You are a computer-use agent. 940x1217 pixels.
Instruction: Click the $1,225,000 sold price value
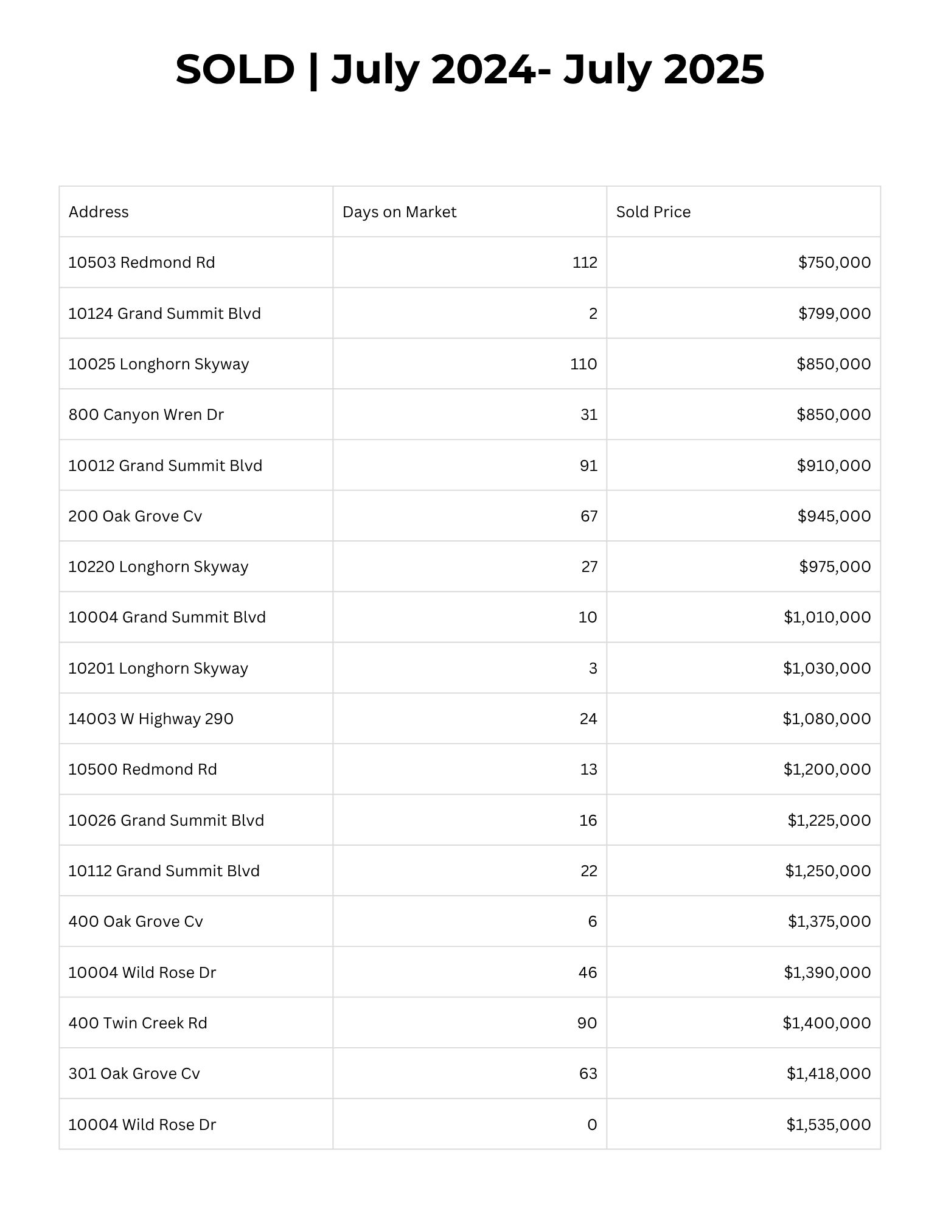tap(829, 820)
